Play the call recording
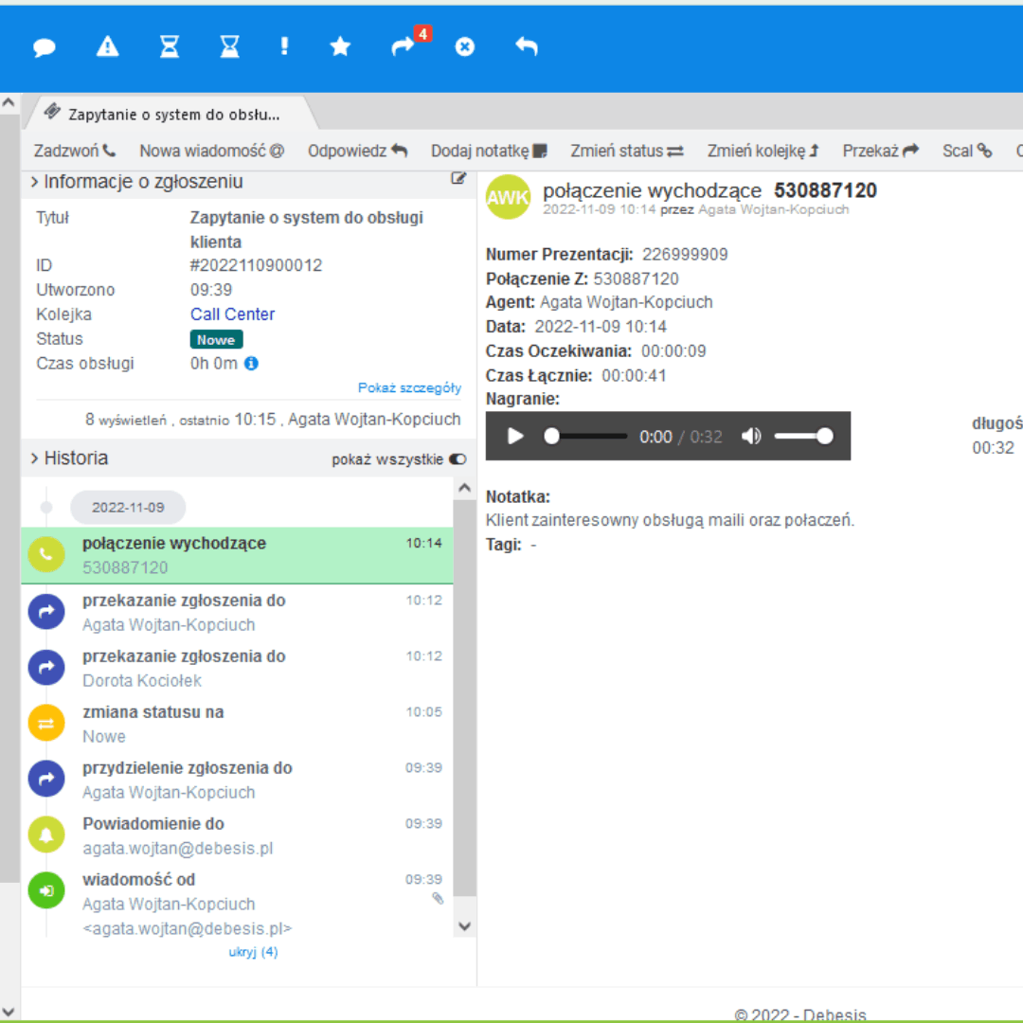This screenshot has height=1023, width=1023. (x=515, y=436)
